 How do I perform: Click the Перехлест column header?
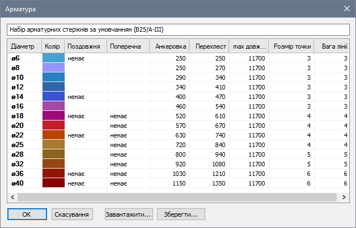pyautogui.click(x=209, y=46)
